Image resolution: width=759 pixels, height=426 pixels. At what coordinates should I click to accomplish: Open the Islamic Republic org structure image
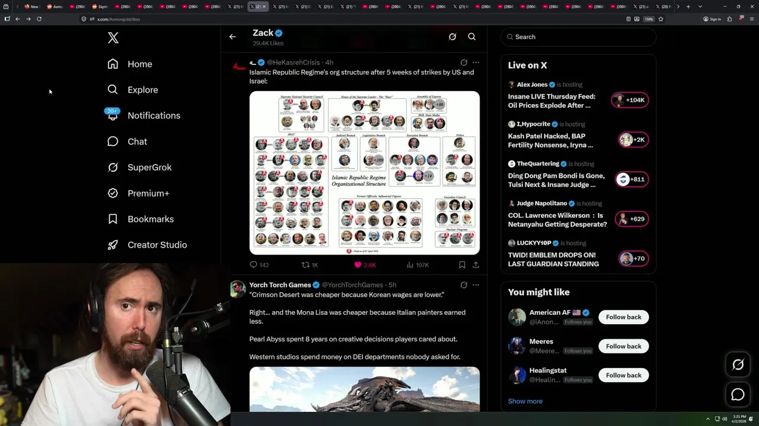coord(365,173)
